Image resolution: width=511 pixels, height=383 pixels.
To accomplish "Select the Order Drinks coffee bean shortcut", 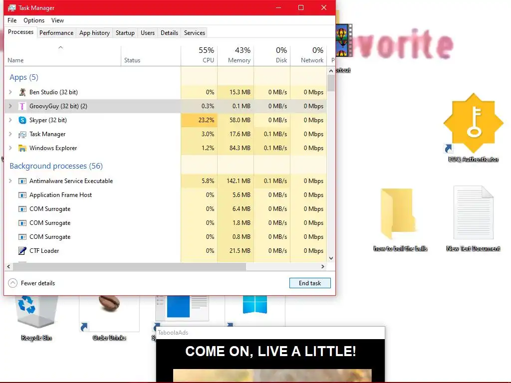I will click(109, 318).
